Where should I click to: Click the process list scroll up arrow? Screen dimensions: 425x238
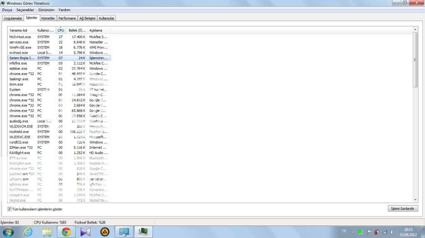click(x=415, y=29)
